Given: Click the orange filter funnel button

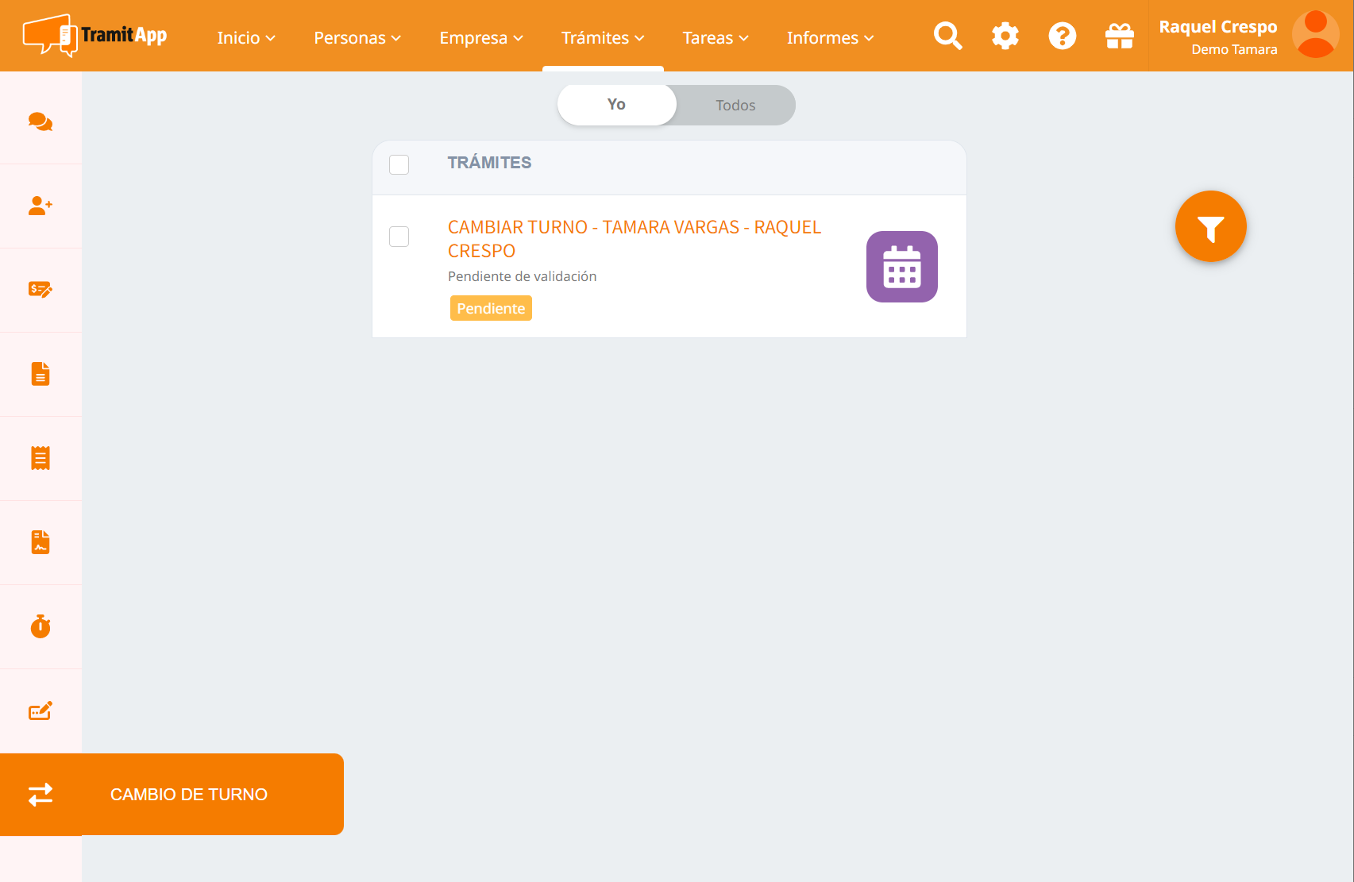Looking at the screenshot, I should [1210, 227].
